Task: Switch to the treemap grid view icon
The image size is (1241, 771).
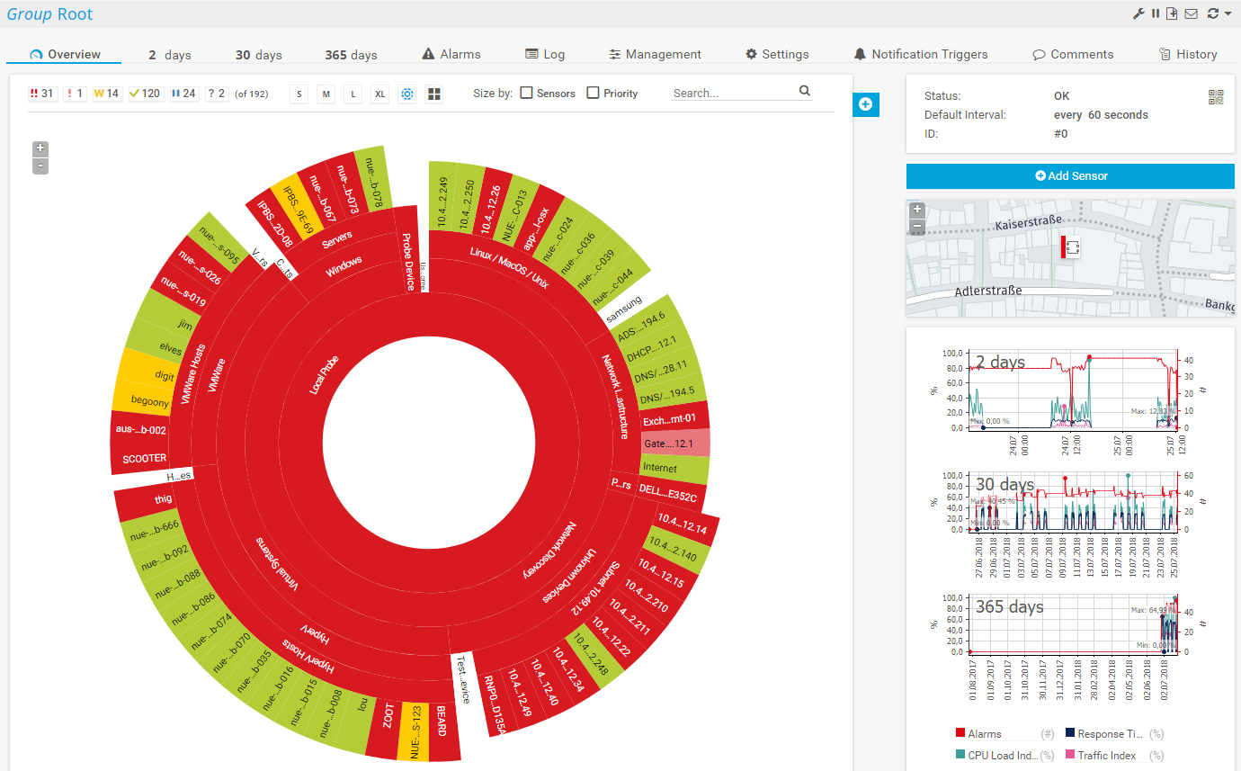Action: 434,94
